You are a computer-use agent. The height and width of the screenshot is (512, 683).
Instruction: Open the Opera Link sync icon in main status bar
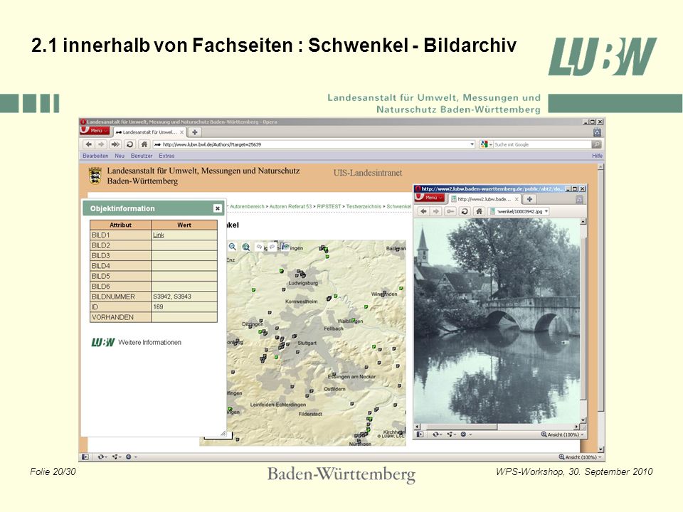coord(102,457)
